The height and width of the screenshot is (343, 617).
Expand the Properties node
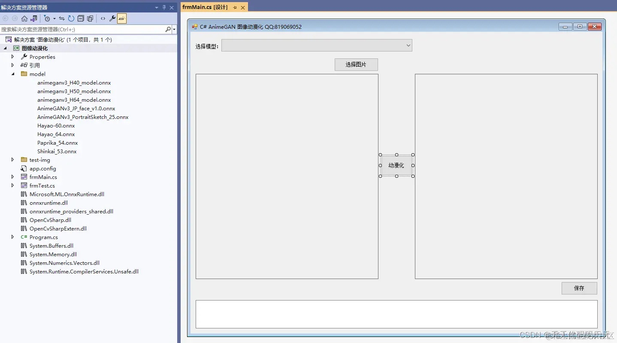[x=13, y=57]
